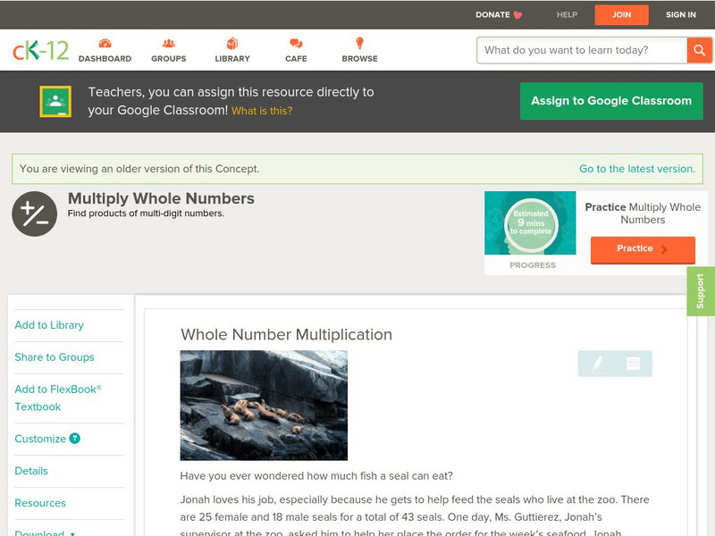Click the SIGN IN link

(681, 15)
